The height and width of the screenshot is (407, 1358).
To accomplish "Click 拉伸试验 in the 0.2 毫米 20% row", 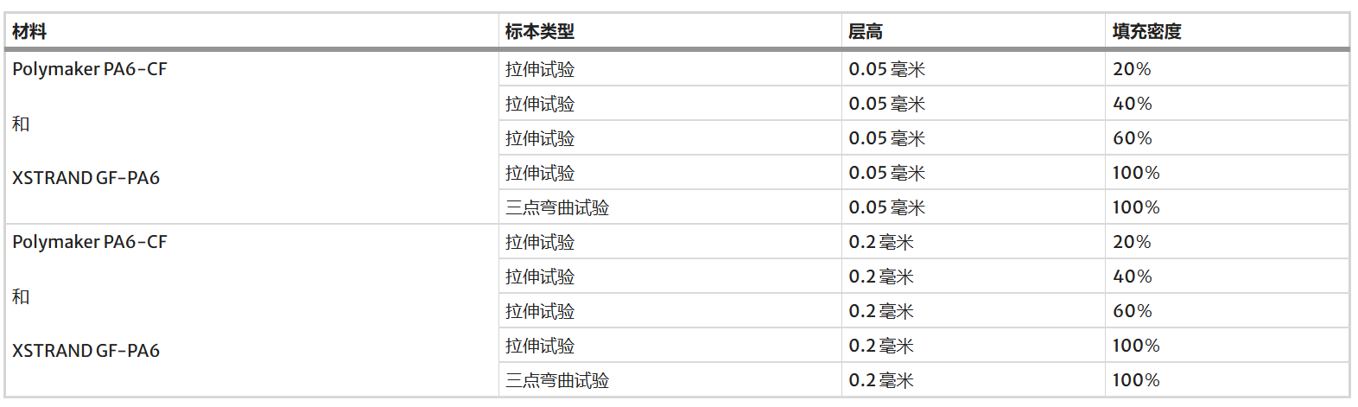I will pos(540,242).
